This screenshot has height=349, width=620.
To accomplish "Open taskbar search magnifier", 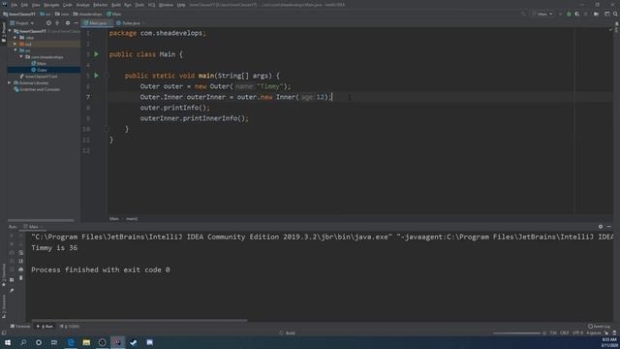I will pos(23,342).
